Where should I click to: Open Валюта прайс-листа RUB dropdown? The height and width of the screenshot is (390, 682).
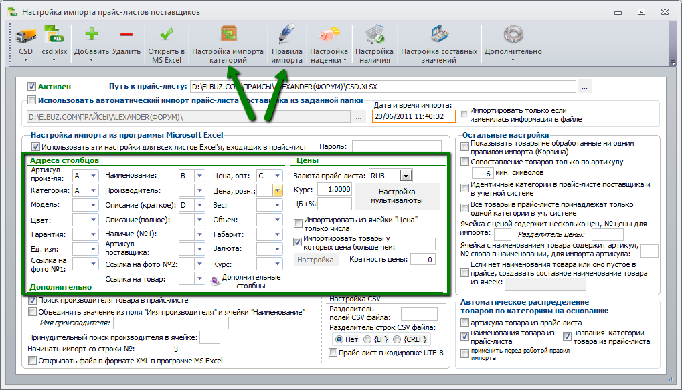click(x=406, y=176)
